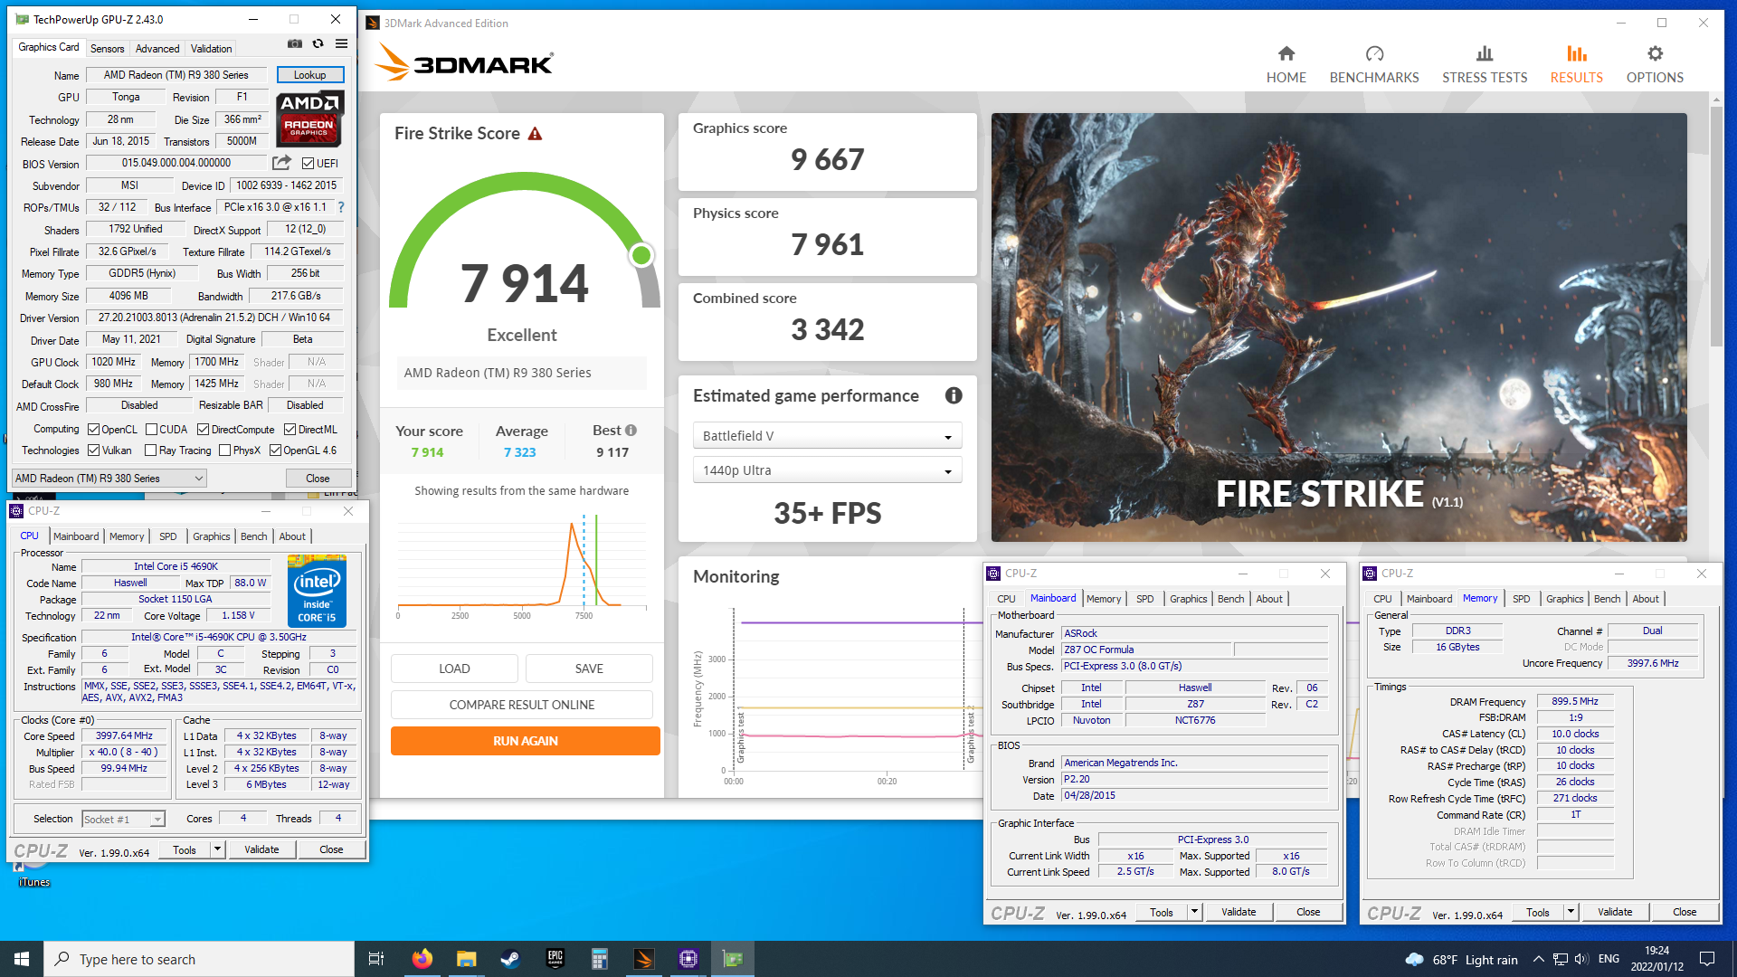Click the Bus Interface question mark
Image resolution: width=1737 pixels, height=977 pixels.
(x=341, y=207)
